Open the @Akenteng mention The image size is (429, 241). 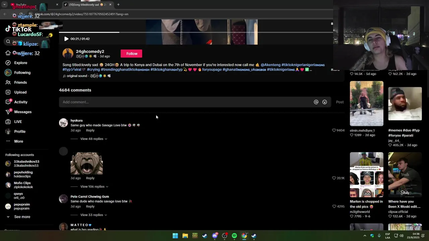[x=270, y=65]
